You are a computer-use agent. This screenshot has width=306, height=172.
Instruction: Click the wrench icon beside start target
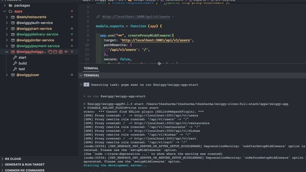pyautogui.click(x=15, y=57)
